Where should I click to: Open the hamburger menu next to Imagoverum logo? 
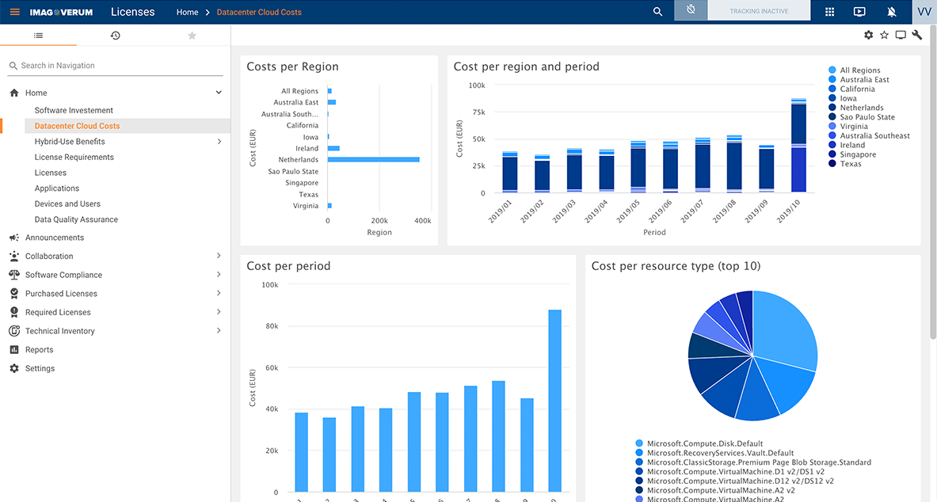point(14,11)
